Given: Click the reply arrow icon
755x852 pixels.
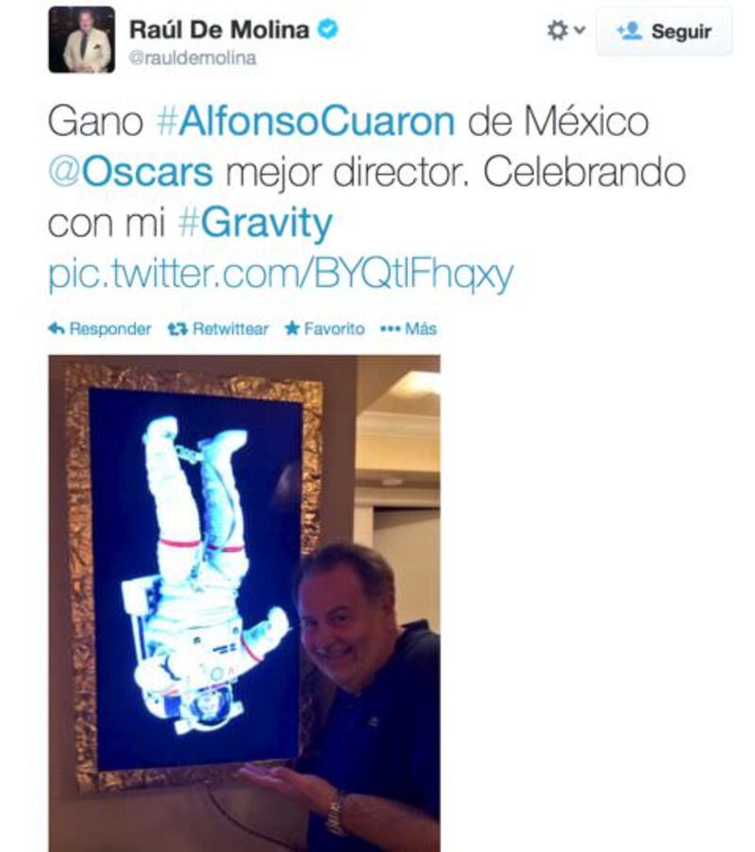Looking at the screenshot, I should pyautogui.click(x=57, y=328).
